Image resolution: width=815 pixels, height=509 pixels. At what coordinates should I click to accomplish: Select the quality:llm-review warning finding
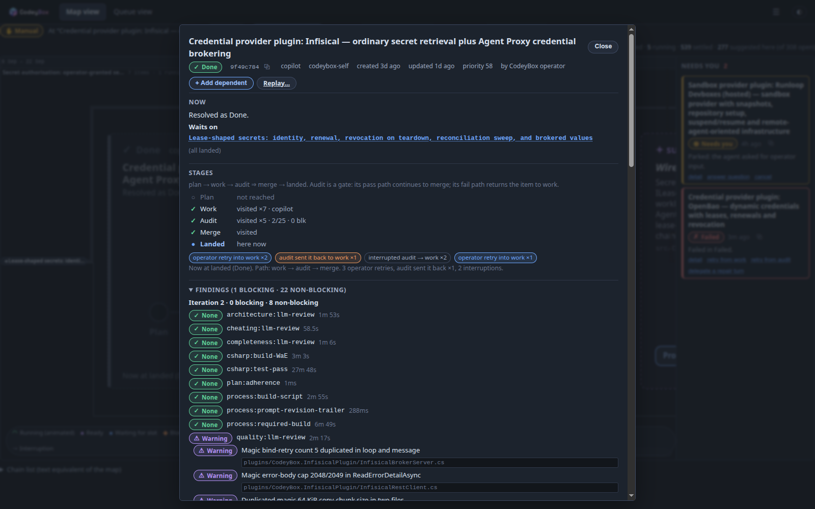[271, 438]
